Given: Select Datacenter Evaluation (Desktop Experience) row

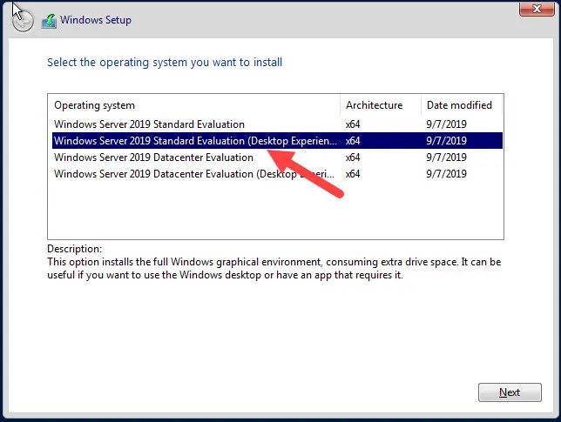Looking at the screenshot, I should point(277,174).
